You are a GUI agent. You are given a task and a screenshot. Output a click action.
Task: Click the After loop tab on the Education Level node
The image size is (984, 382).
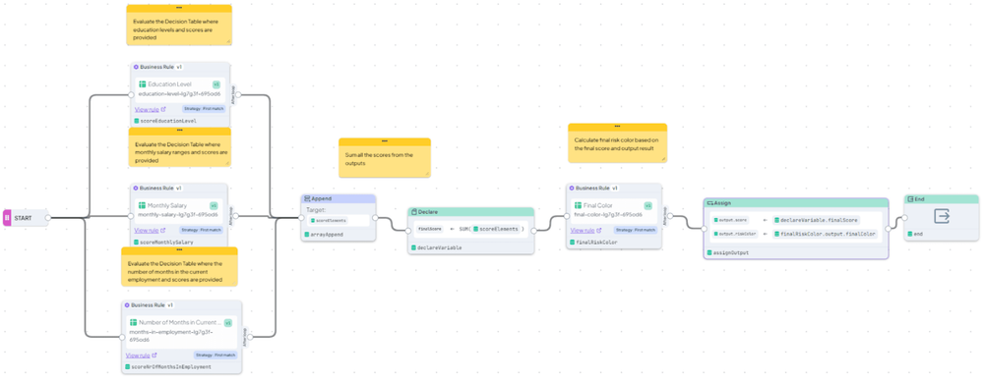pos(233,96)
